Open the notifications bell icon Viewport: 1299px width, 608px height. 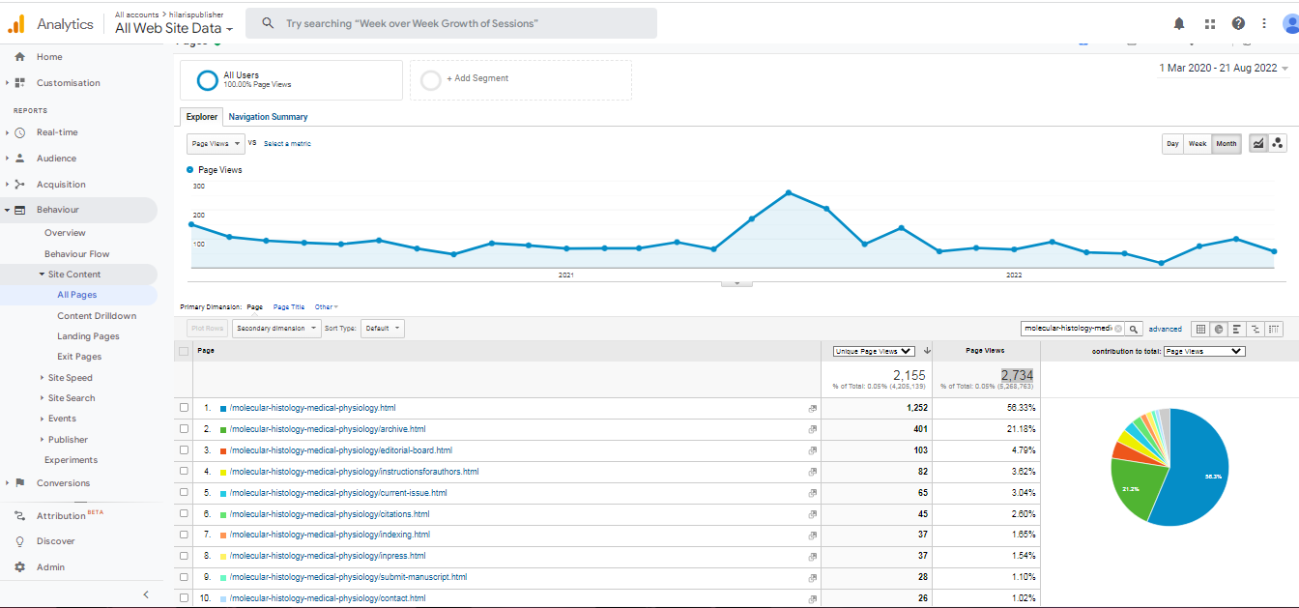click(1179, 23)
